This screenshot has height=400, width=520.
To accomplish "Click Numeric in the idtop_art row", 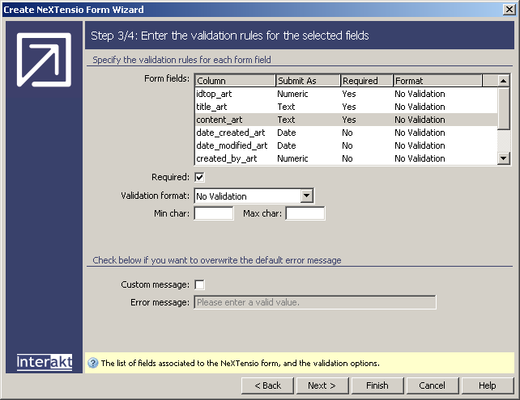I will [292, 94].
